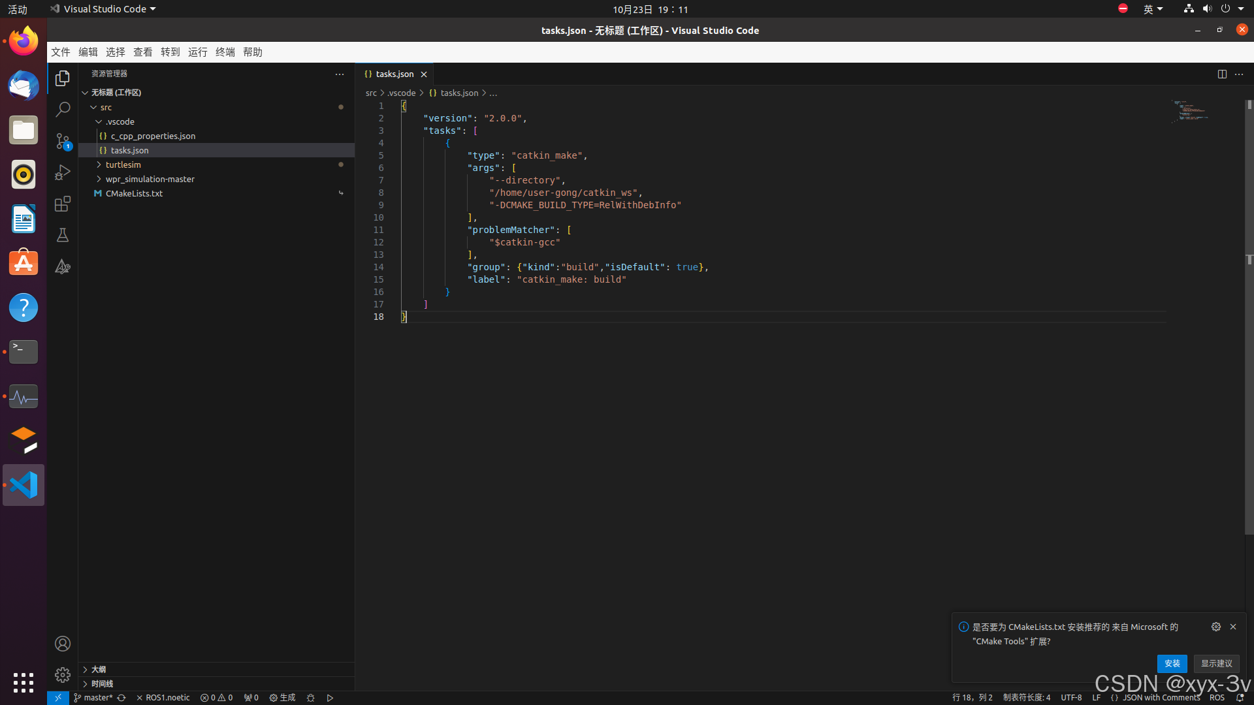Open the 选择 menu

pos(116,52)
